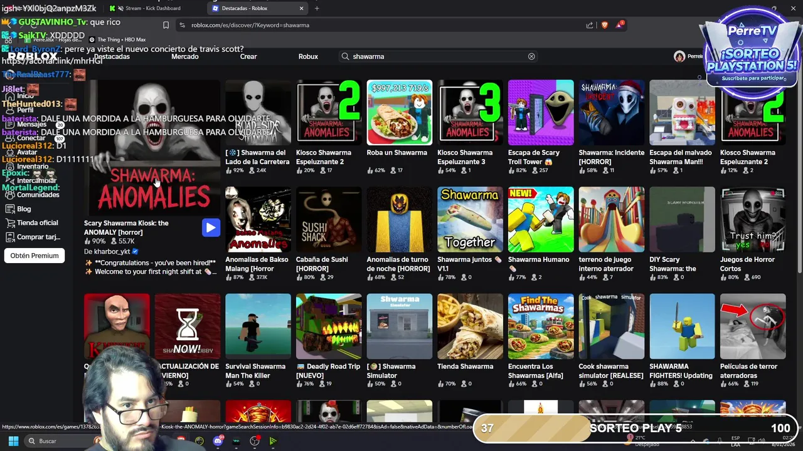Open Kiosco Shawarma Espeluznante 3 thumbnail

[x=470, y=112]
